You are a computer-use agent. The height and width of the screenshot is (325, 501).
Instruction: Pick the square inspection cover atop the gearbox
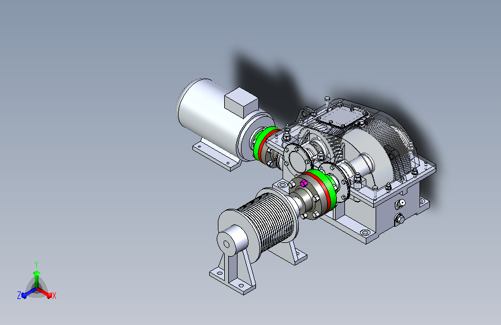(341, 117)
